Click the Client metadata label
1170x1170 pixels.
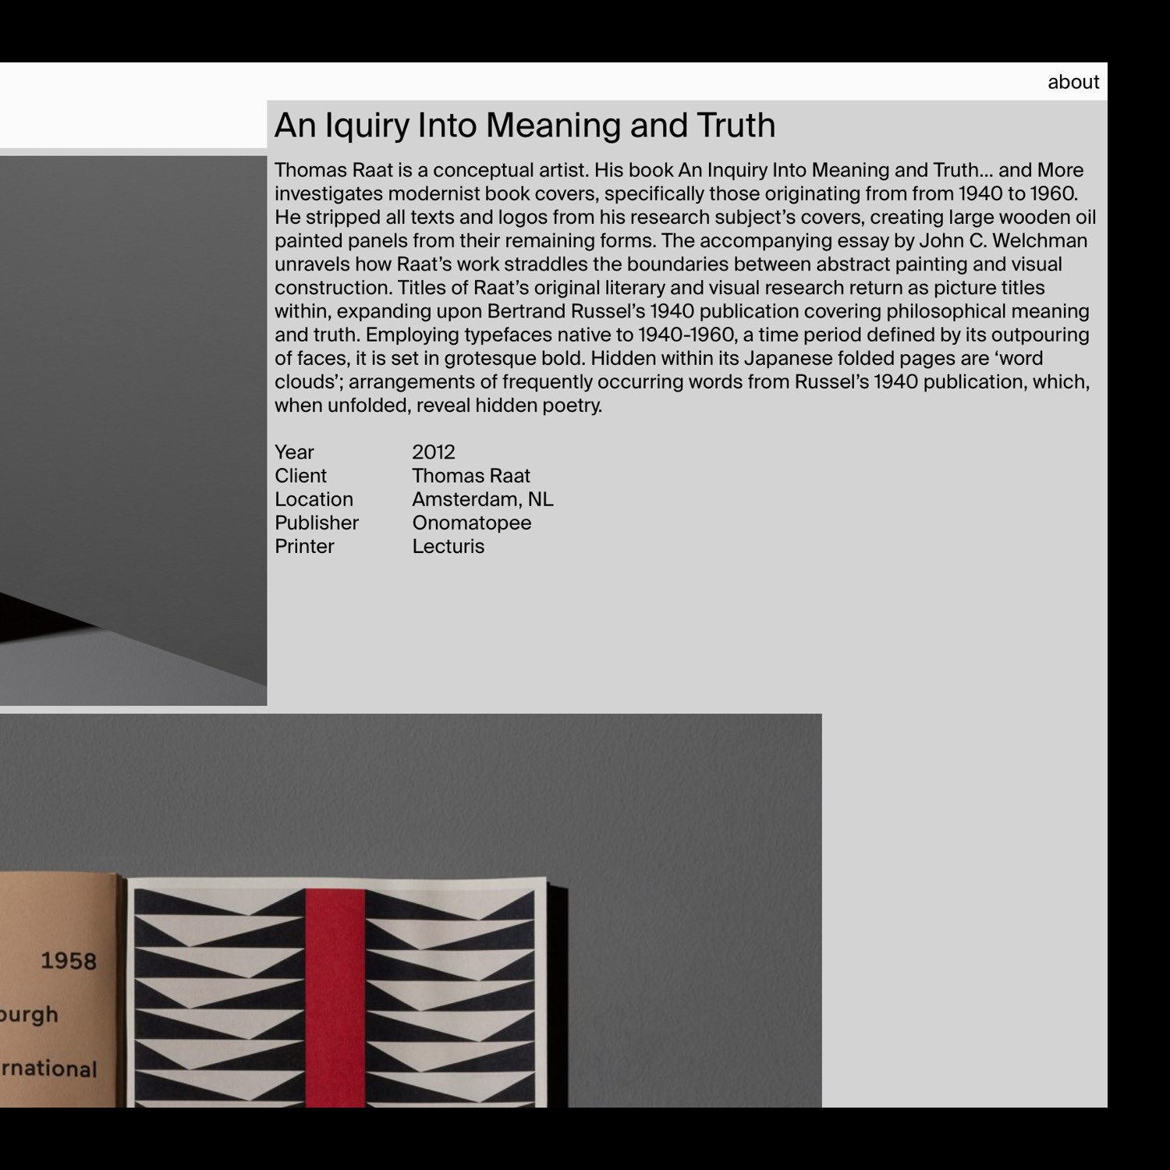300,475
